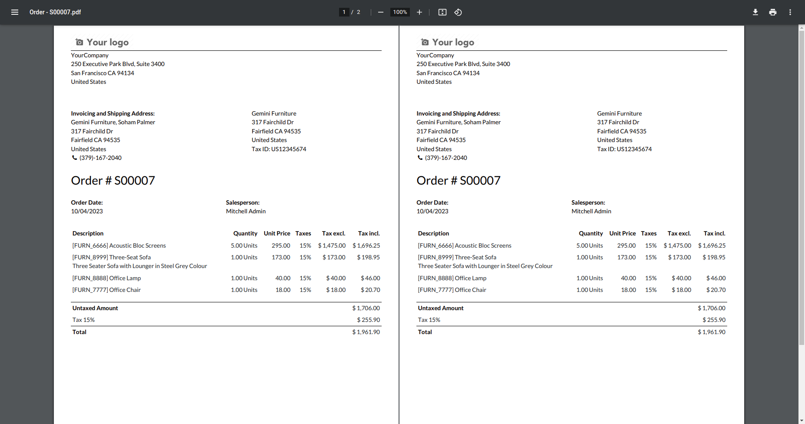Click 'Salesperson:' label on left page
Viewport: 805px width, 424px height.
click(243, 202)
